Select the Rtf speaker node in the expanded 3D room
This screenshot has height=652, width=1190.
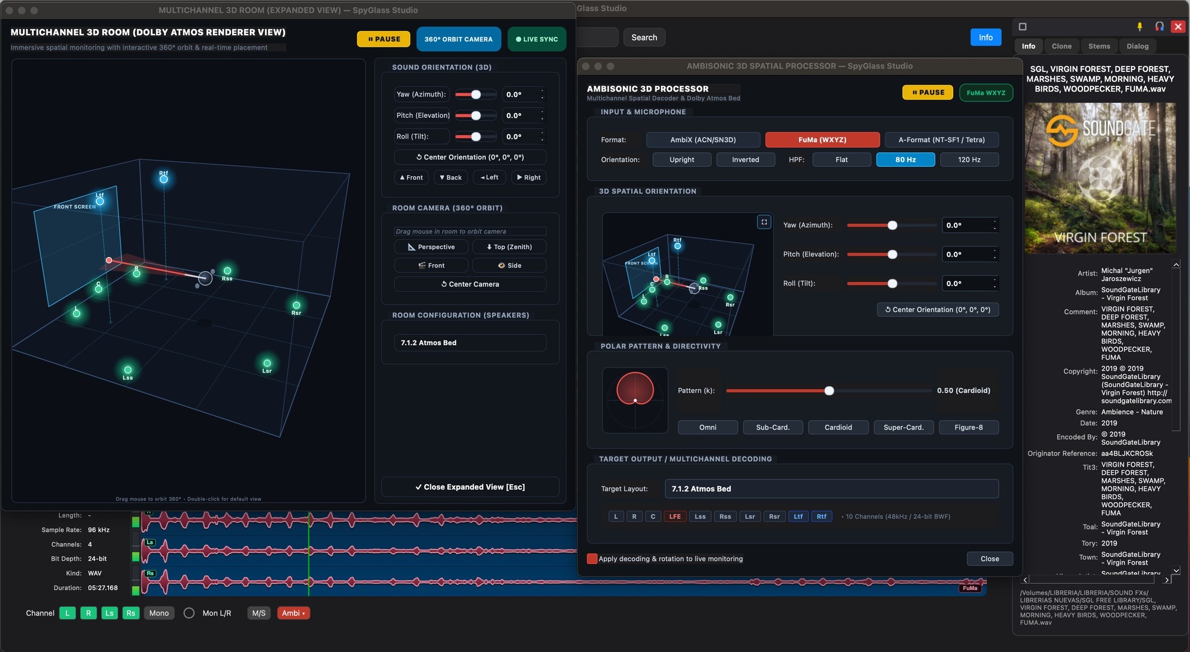coord(164,179)
